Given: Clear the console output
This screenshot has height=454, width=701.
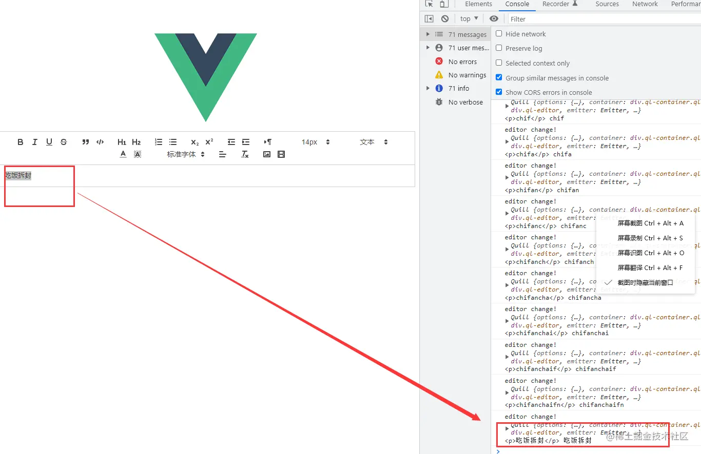Looking at the screenshot, I should tap(445, 18).
